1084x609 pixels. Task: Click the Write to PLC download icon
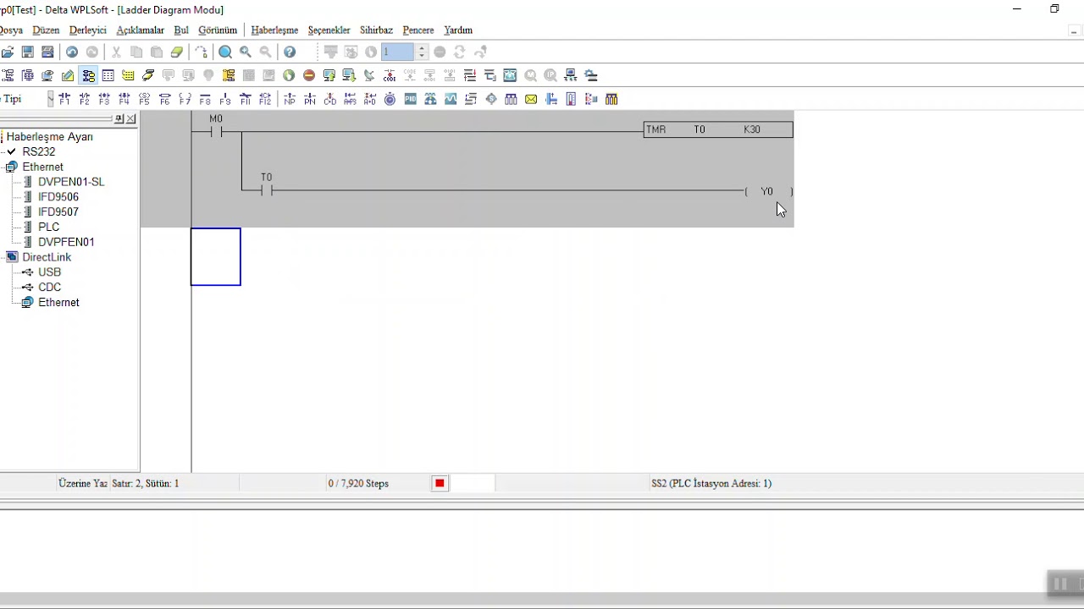pos(349,75)
